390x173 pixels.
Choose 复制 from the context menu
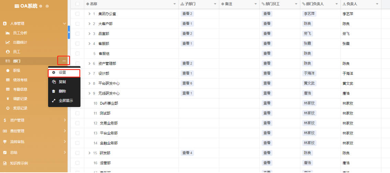[x=64, y=82]
